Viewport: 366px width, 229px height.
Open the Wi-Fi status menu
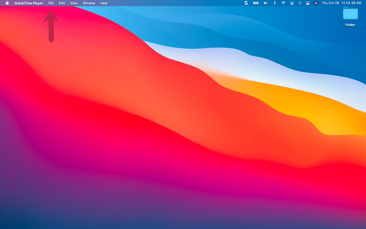[x=283, y=3]
